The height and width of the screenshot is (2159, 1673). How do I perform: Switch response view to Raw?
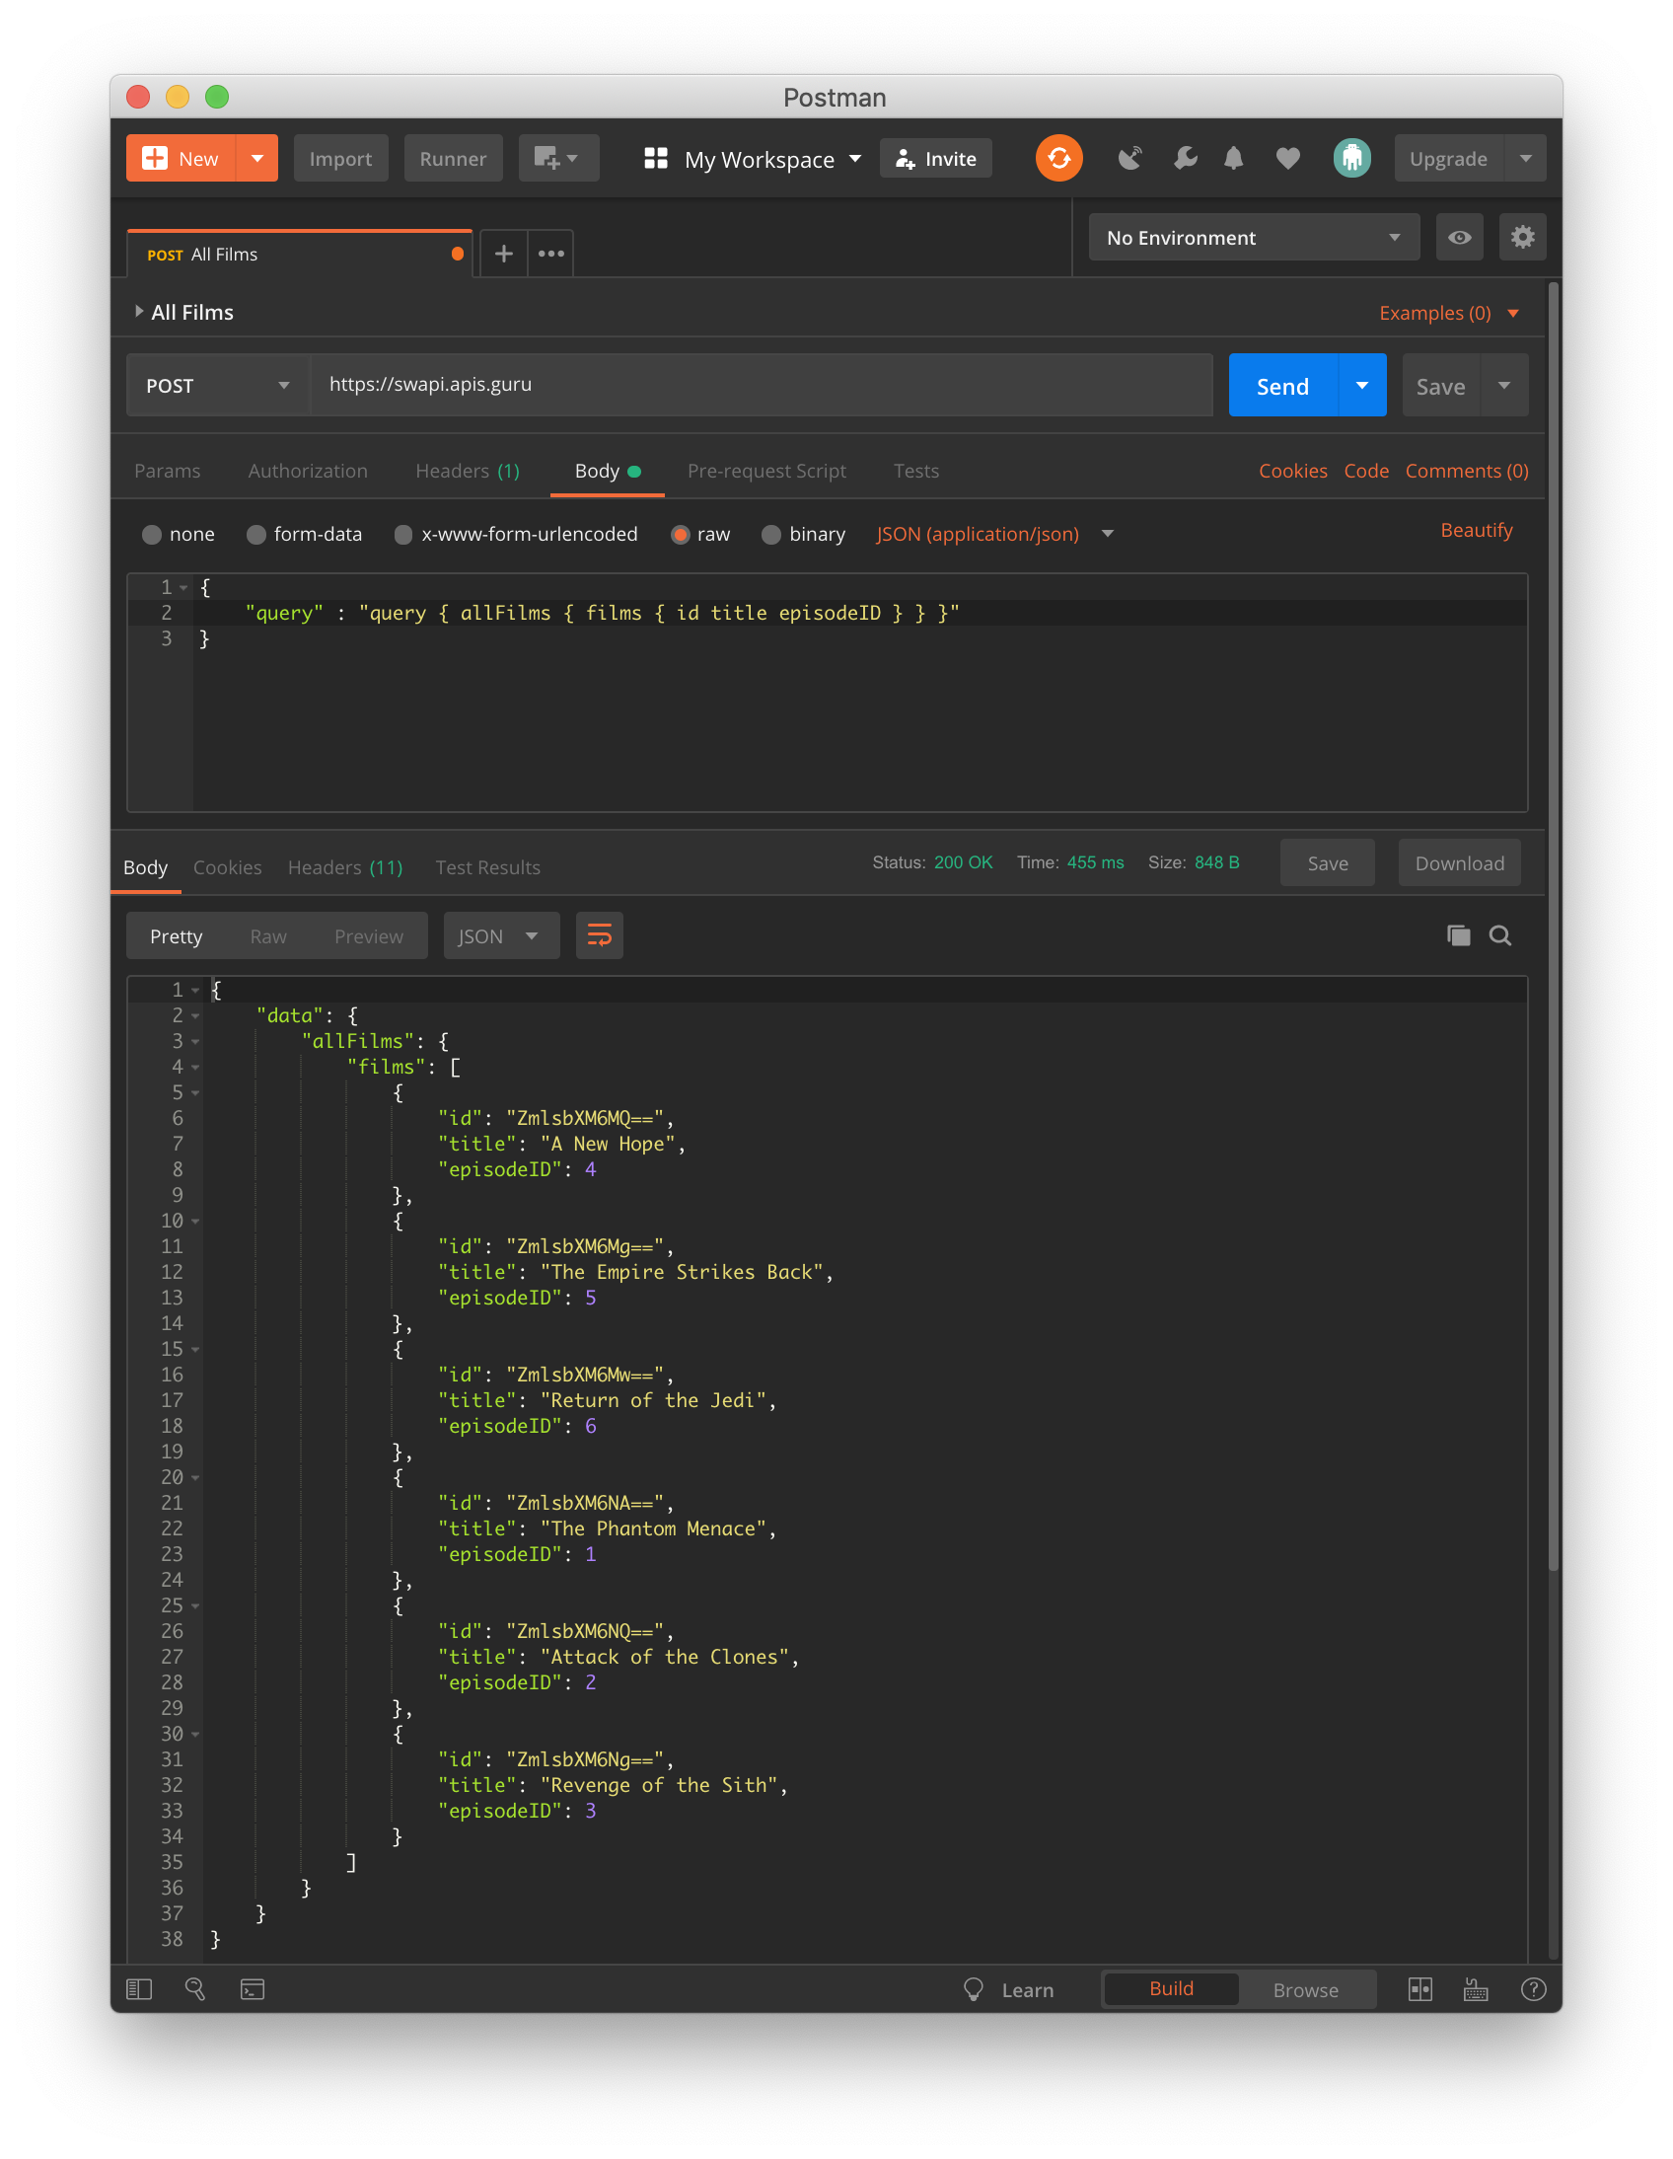(x=267, y=935)
